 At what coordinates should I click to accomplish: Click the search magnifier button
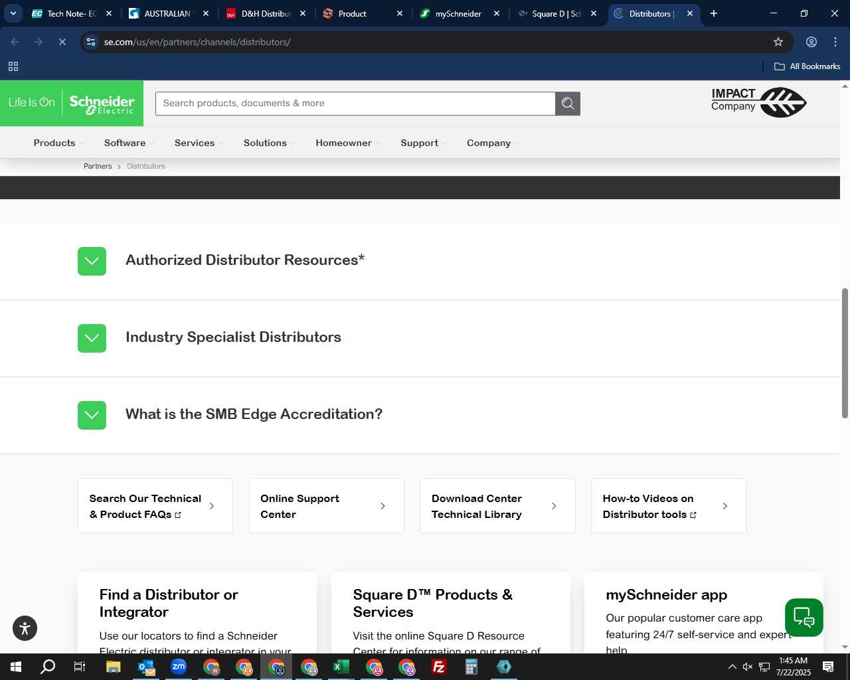568,103
